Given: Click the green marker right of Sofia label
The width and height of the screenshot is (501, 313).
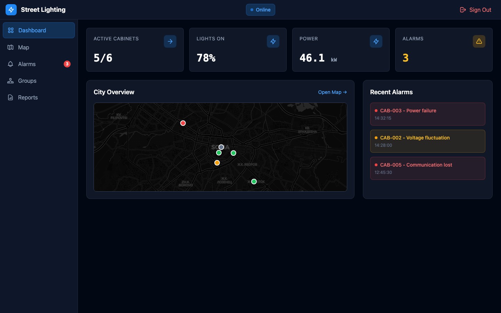Looking at the screenshot, I should point(233,153).
